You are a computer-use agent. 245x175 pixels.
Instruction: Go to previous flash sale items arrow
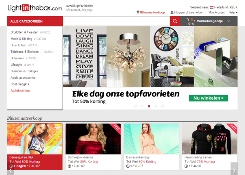tap(10, 170)
